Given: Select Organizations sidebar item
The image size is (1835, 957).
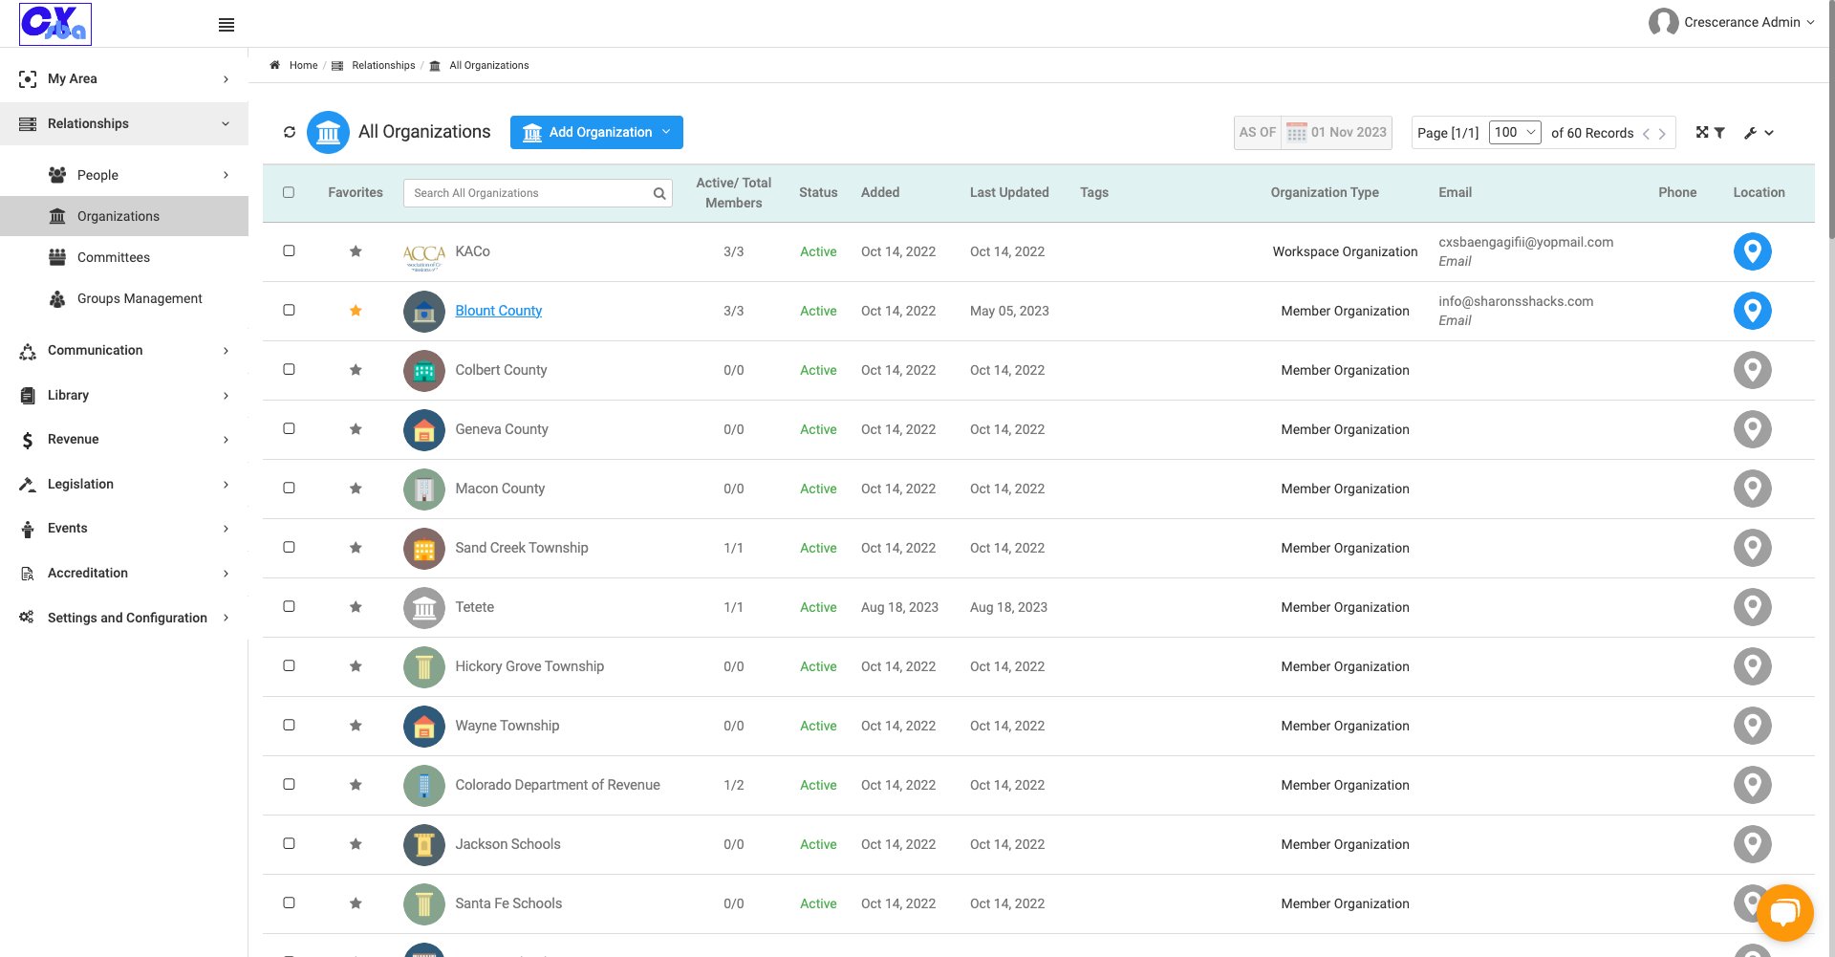Looking at the screenshot, I should coord(124,216).
